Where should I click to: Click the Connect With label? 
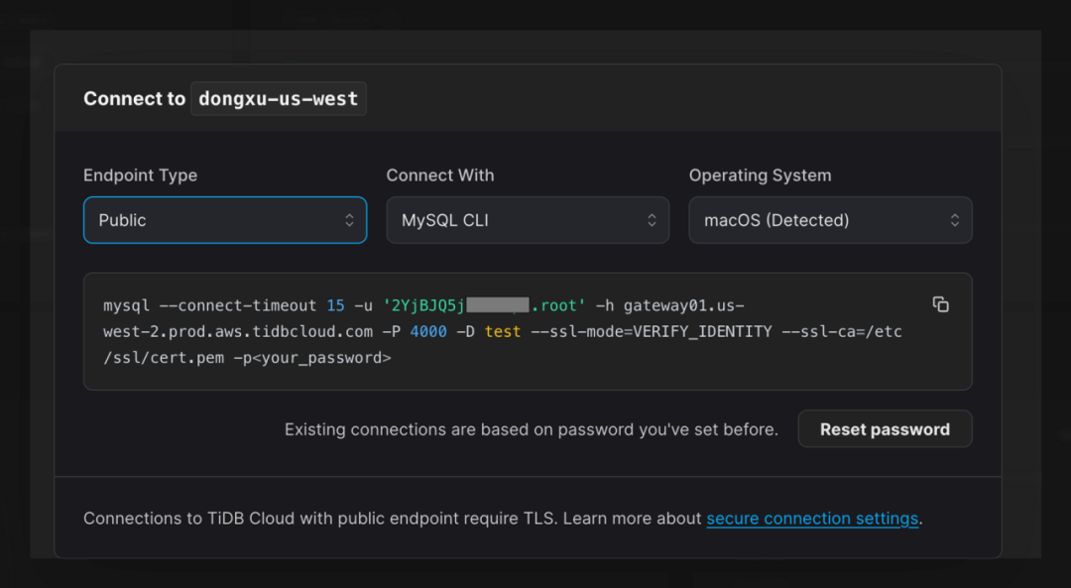pyautogui.click(x=440, y=176)
